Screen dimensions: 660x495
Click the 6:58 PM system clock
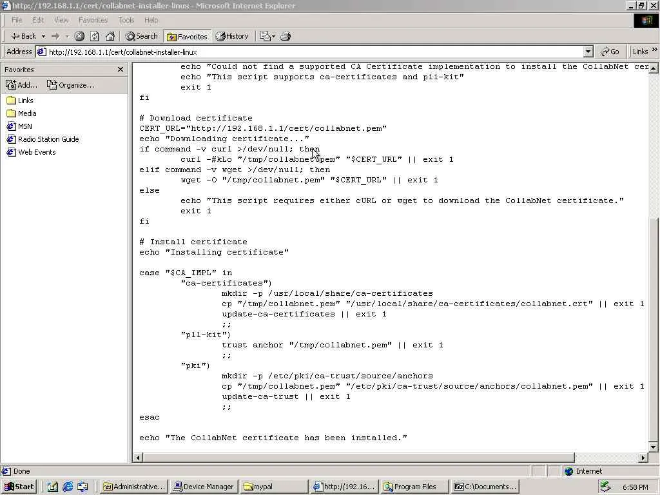tap(635, 487)
